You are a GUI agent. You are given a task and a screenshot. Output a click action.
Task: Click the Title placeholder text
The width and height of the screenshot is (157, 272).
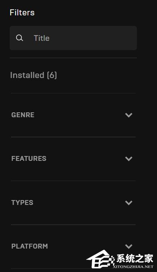pos(42,38)
